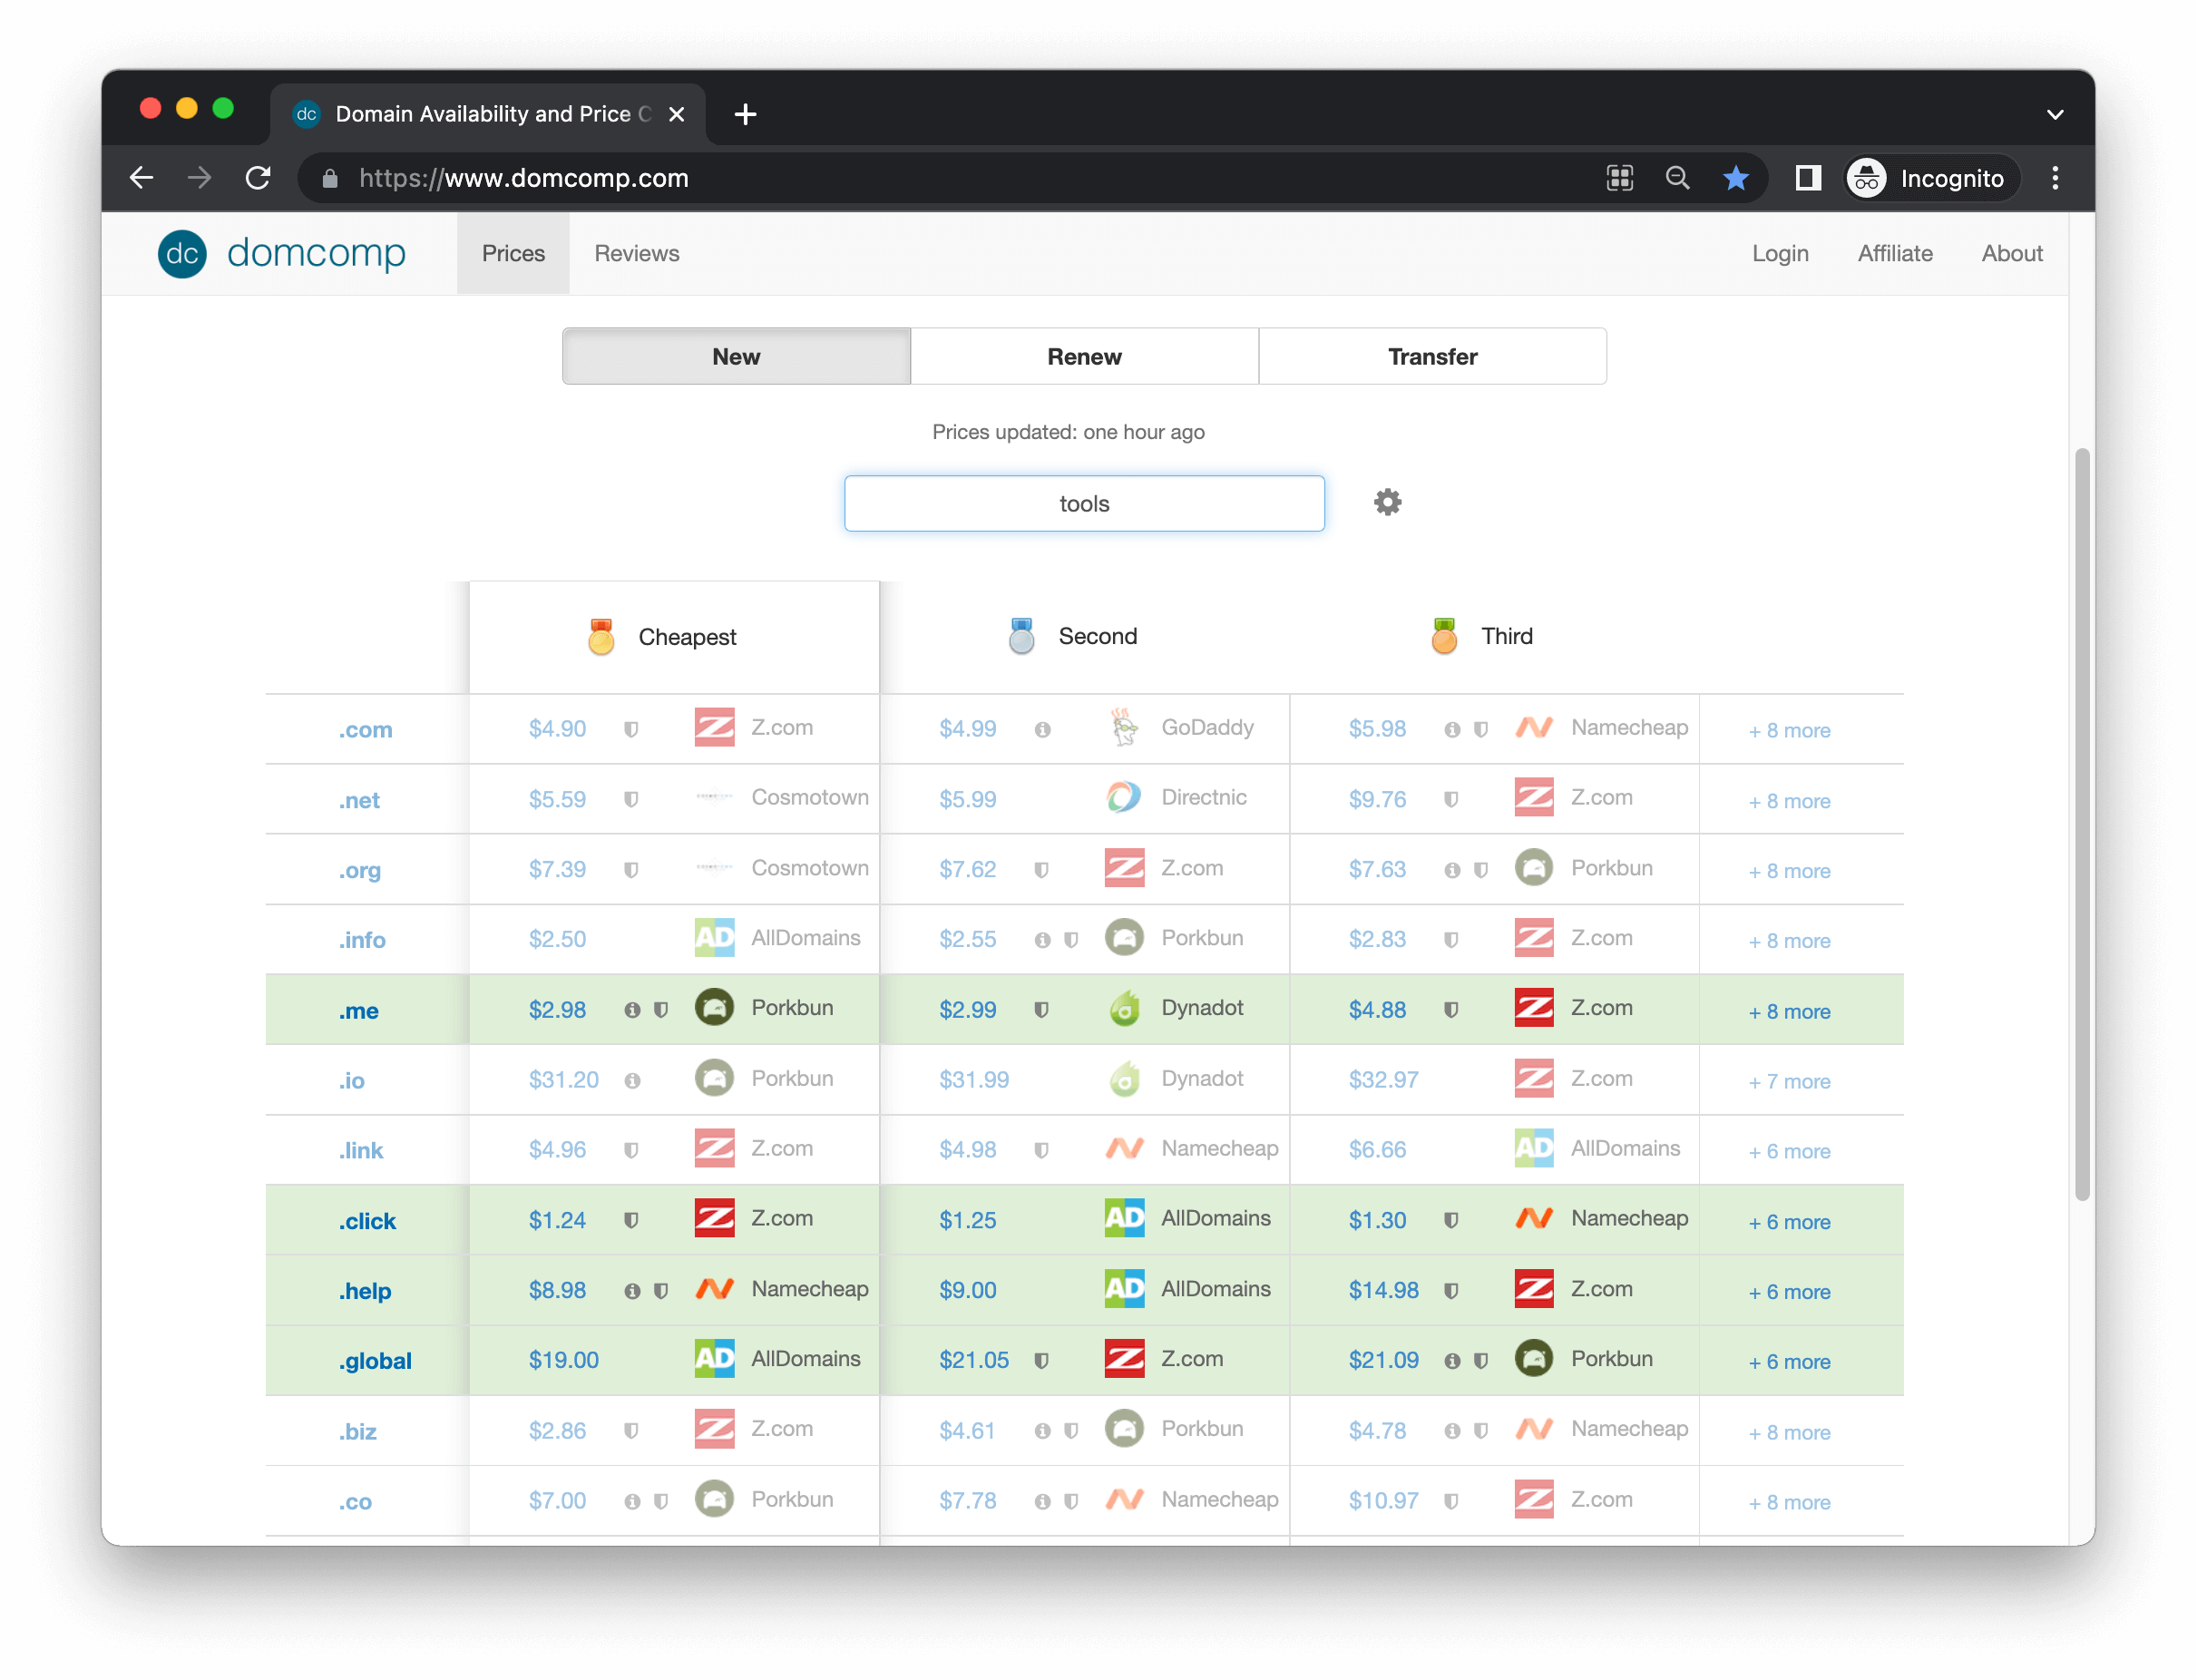Open the Chrome three-dot menu
This screenshot has height=1680, width=2197.
(2054, 178)
